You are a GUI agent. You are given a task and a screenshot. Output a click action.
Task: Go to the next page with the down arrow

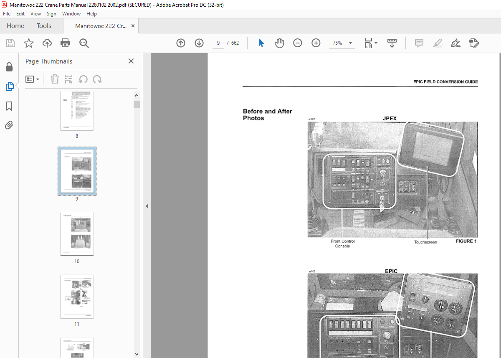pyautogui.click(x=199, y=43)
